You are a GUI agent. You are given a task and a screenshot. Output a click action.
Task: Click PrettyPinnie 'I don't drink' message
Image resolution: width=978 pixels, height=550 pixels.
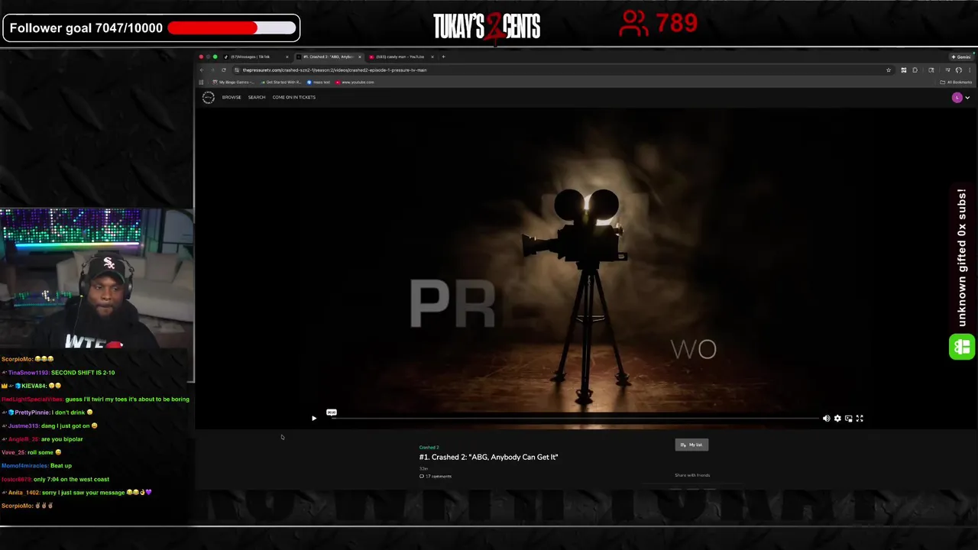coord(47,412)
